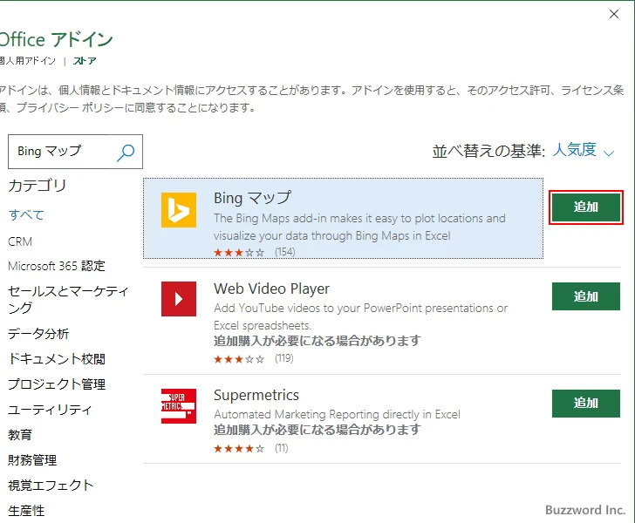
Task: Select the Microsoft 365 認定 category
Action: click(57, 266)
